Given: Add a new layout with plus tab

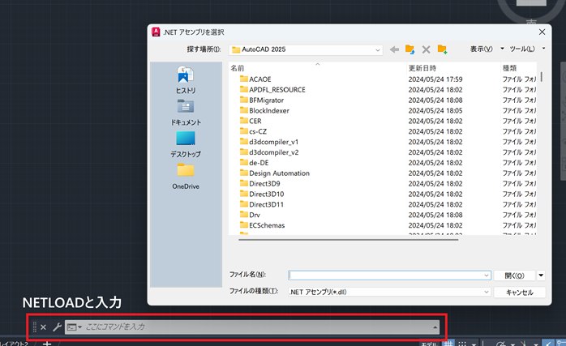Looking at the screenshot, I should tap(47, 343).
